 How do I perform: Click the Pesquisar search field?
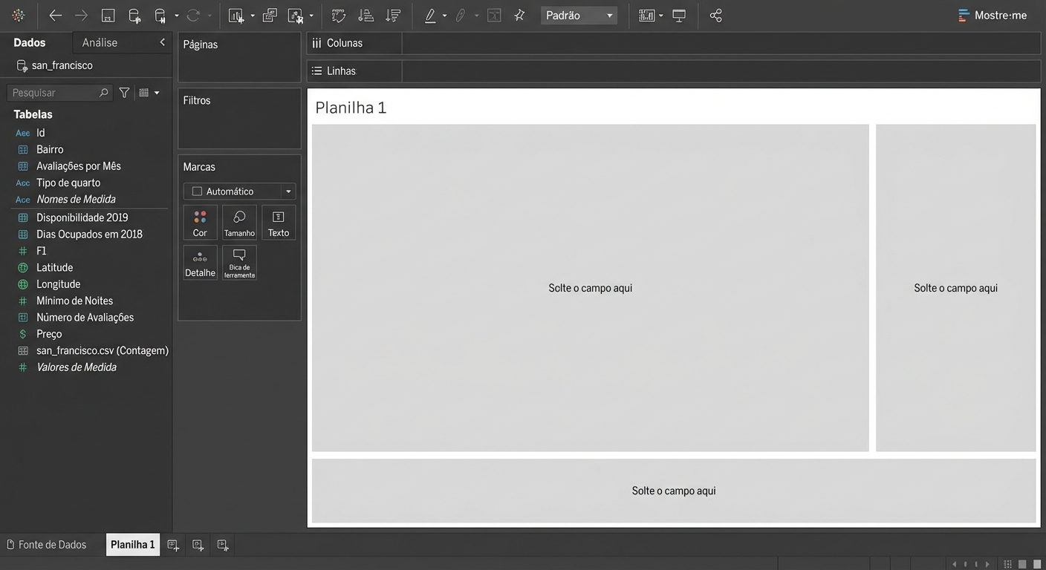click(x=53, y=93)
